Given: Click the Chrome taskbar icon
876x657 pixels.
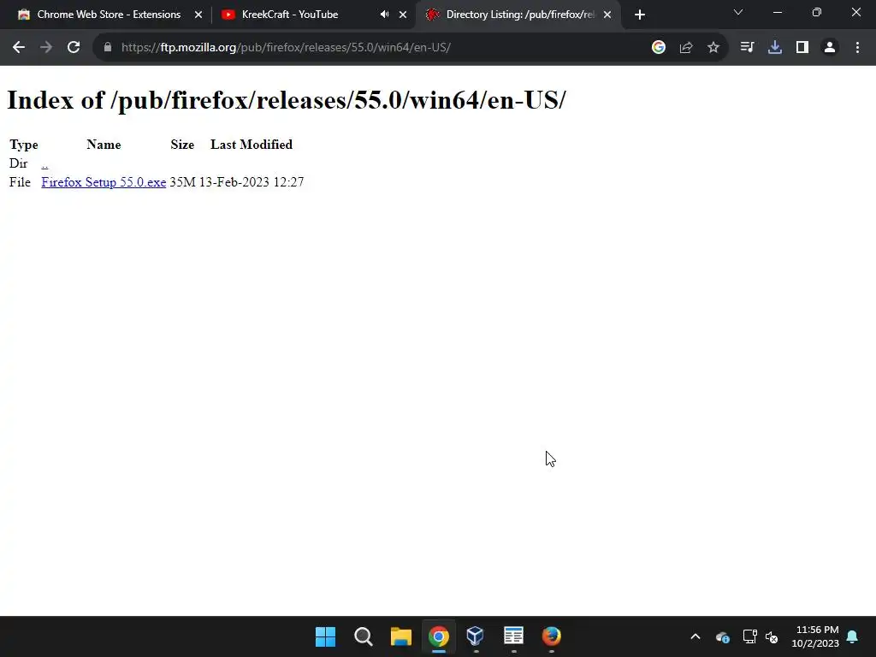Looking at the screenshot, I should point(439,636).
